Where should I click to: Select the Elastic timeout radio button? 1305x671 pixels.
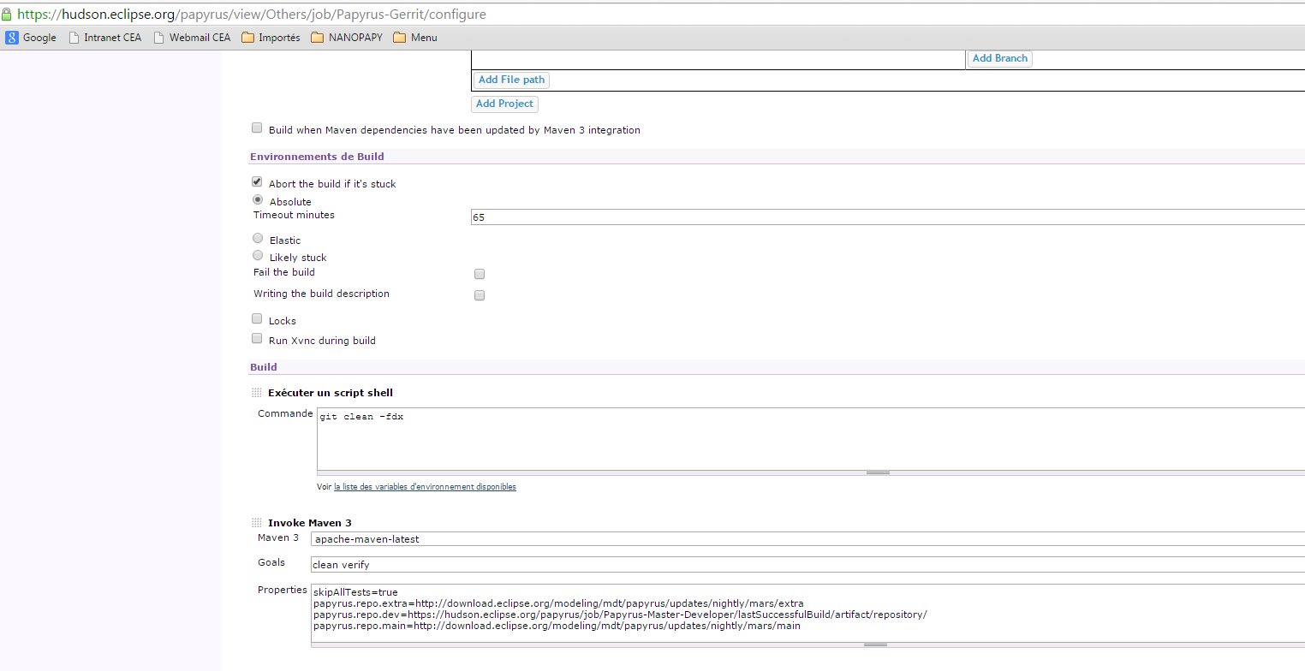pos(258,239)
